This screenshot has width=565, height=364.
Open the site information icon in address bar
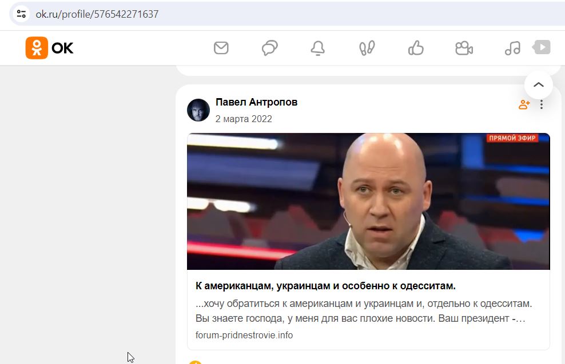click(x=21, y=14)
